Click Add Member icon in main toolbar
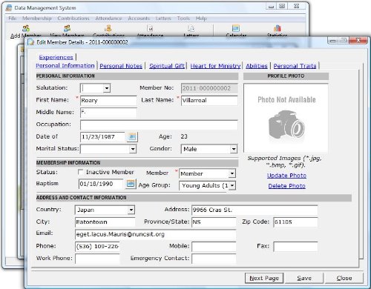Screen dimensions: 371x289 point(26,28)
